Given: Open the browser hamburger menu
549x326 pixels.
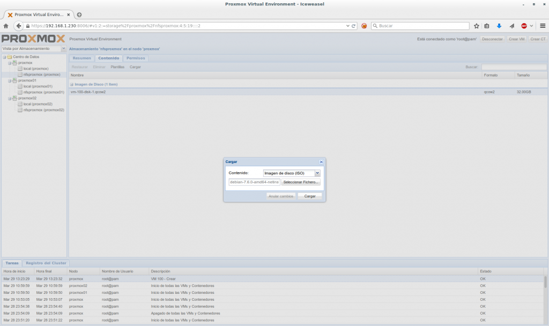Looking at the screenshot, I should pos(542,26).
